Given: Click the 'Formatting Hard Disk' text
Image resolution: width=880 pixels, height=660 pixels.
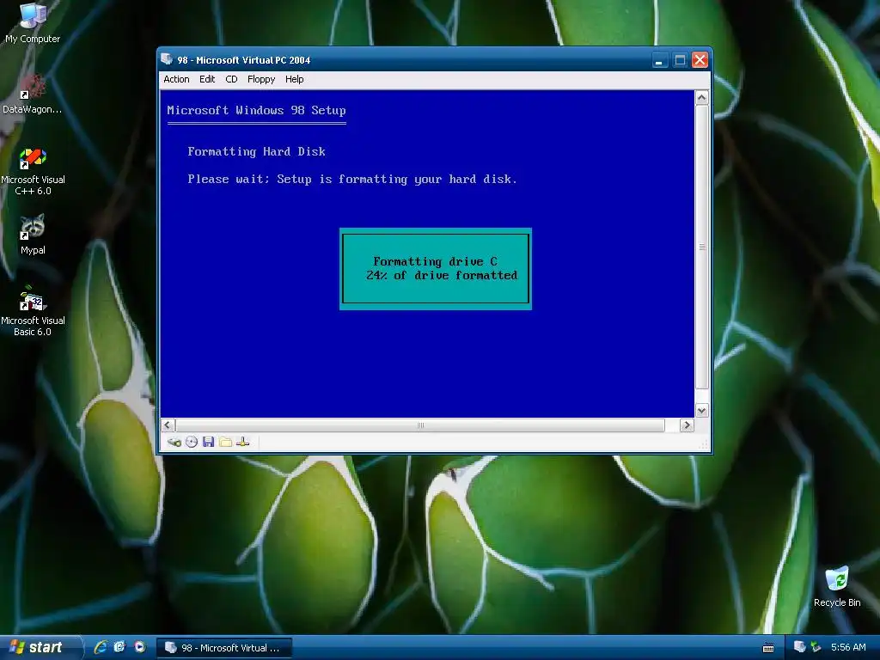Looking at the screenshot, I should [x=256, y=151].
